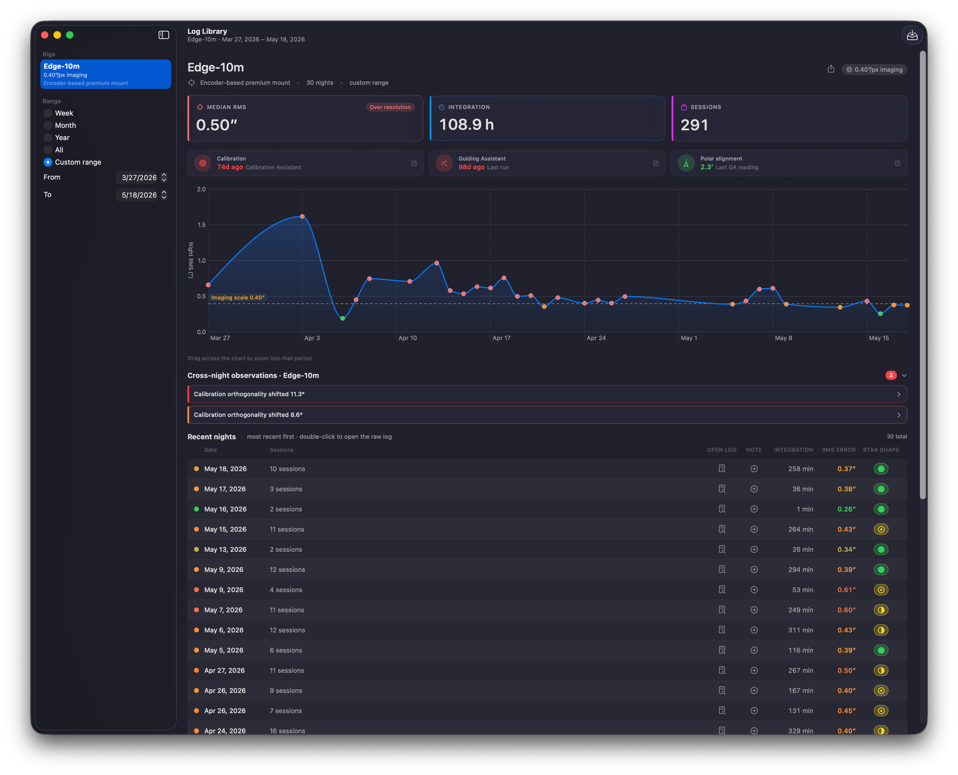Toggle the sidebar panel icon
The image size is (958, 775).
click(x=164, y=35)
